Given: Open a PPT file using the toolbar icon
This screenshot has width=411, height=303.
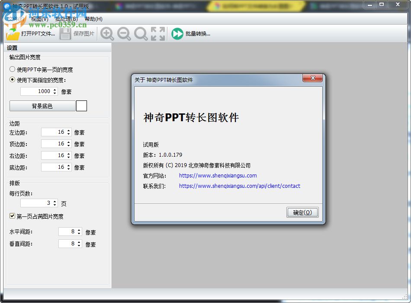Looking at the screenshot, I should [12, 33].
